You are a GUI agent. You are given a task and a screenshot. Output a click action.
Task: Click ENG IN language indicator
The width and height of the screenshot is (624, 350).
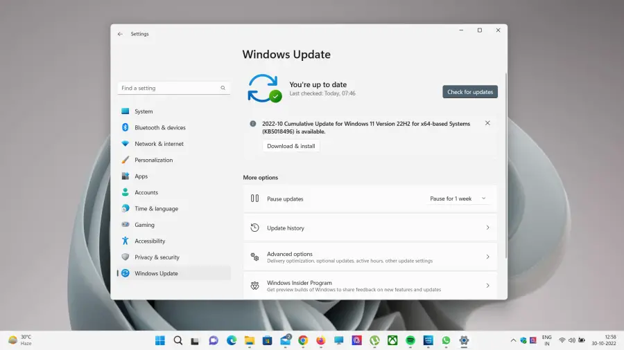tap(547, 340)
